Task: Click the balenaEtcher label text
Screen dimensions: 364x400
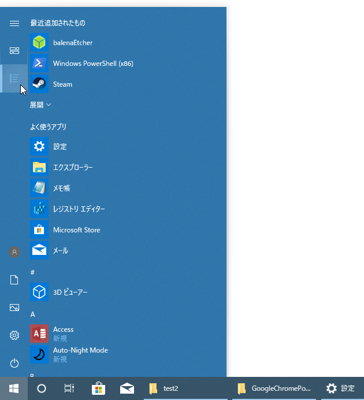Action: coord(73,43)
